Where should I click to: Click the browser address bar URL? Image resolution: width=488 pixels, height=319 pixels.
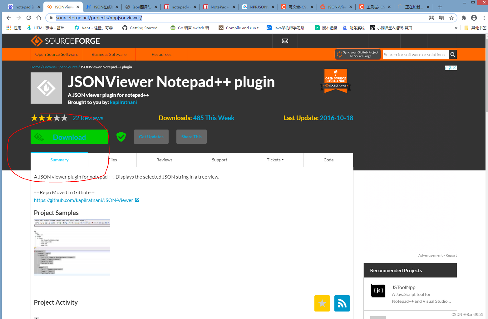[99, 18]
